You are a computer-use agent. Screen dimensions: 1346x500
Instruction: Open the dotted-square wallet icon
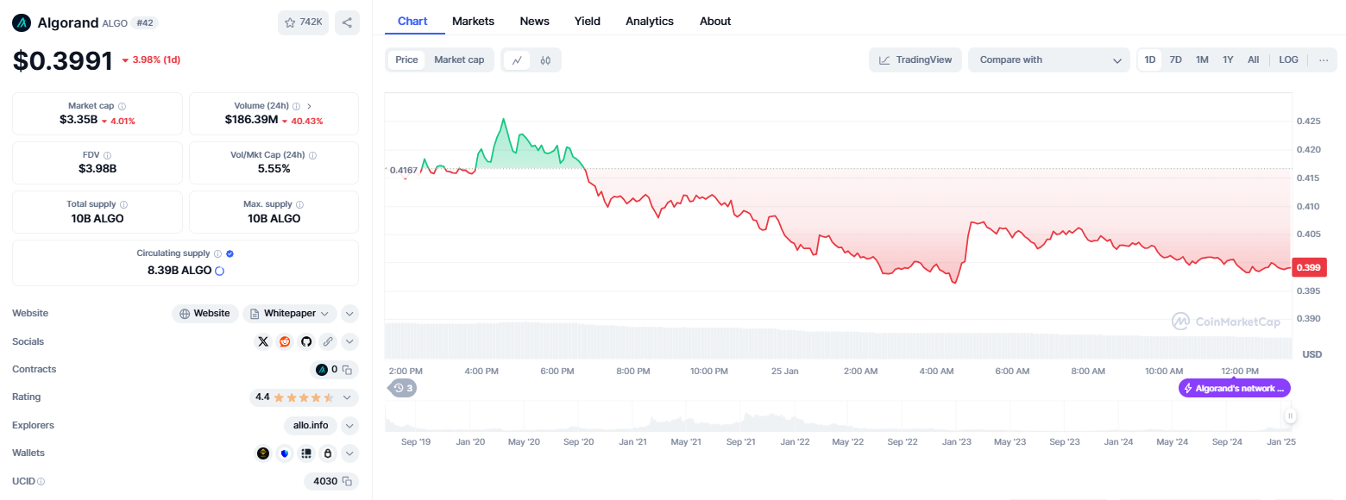tap(305, 453)
